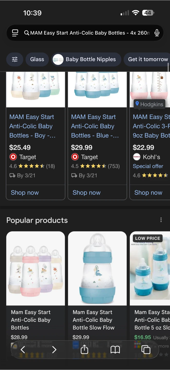This screenshot has height=370, width=170.
Task: Select the single blue bottle product image
Action: [x=97, y=269]
